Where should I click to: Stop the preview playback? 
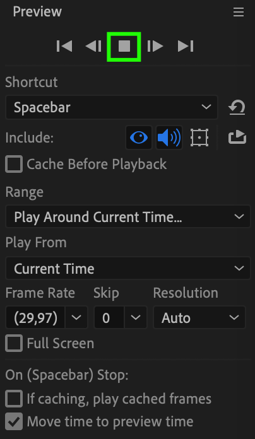click(124, 47)
